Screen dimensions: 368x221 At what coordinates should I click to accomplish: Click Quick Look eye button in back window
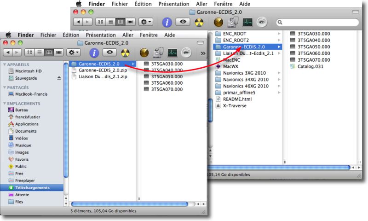pyautogui.click(x=183, y=22)
